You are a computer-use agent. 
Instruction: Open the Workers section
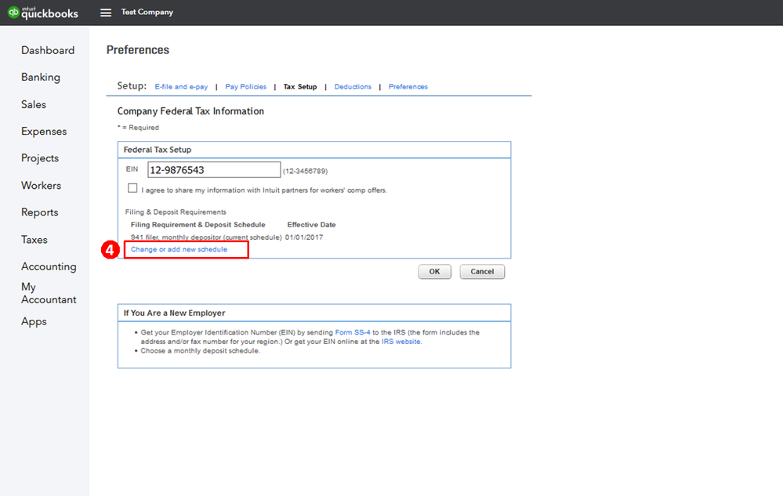[x=41, y=185]
